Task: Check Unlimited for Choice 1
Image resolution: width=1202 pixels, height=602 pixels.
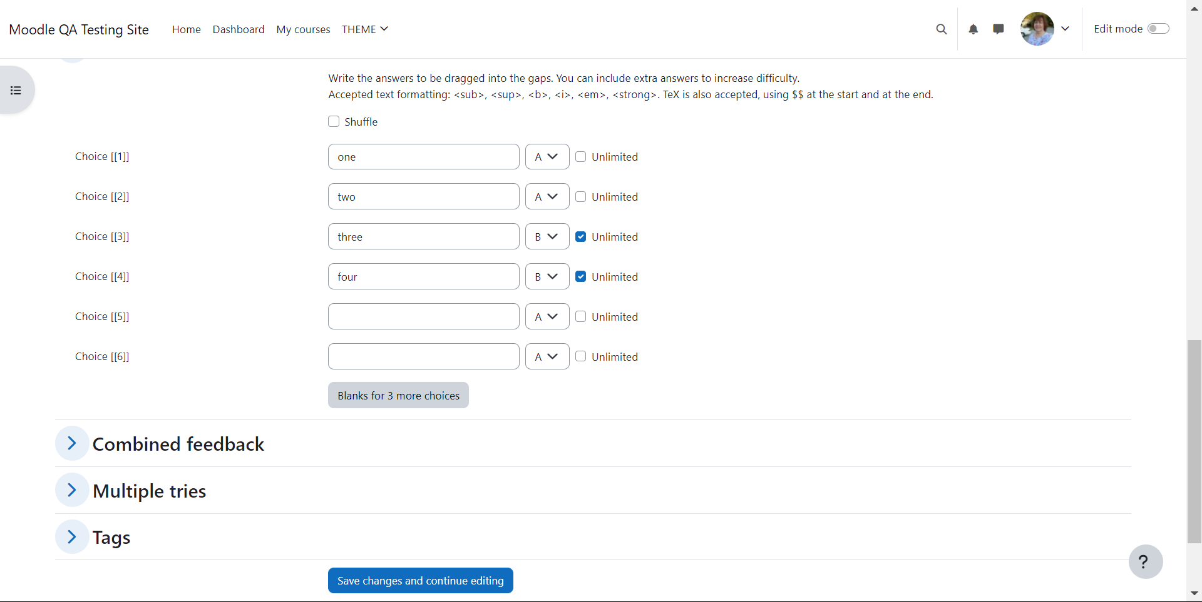Action: (x=581, y=156)
